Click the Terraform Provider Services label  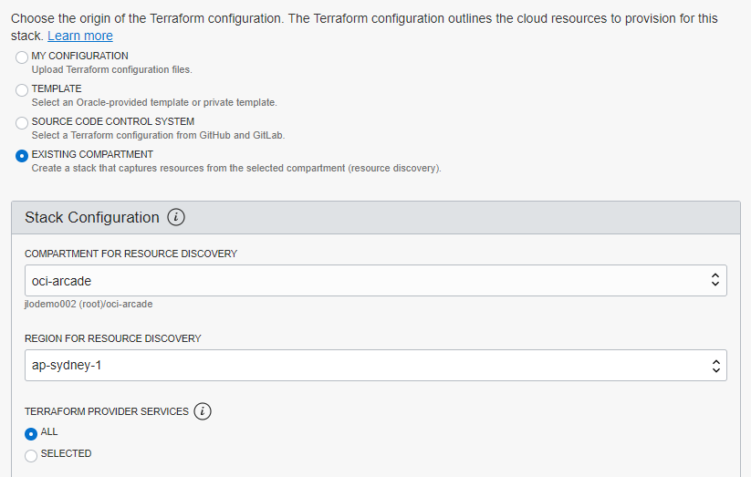[x=107, y=411]
